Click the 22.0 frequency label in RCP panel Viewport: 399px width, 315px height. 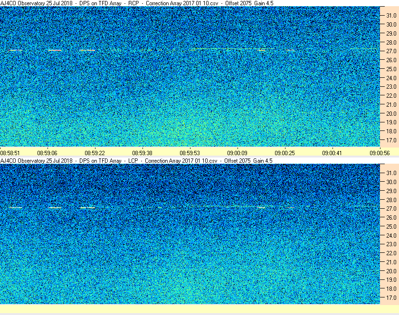[x=391, y=96]
